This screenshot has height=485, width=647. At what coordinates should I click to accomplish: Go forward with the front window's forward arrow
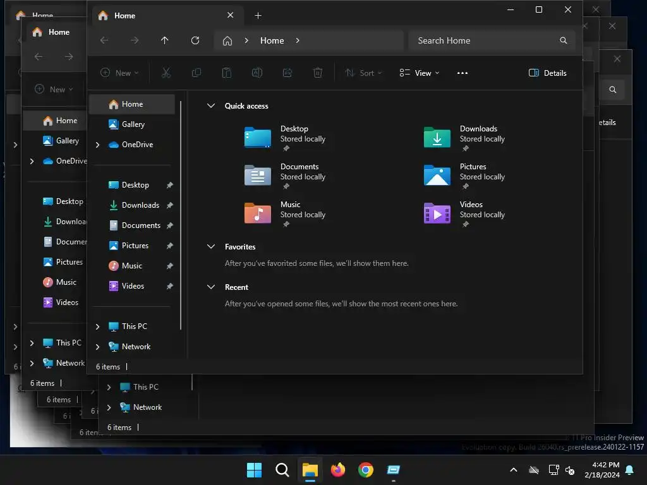pyautogui.click(x=135, y=40)
